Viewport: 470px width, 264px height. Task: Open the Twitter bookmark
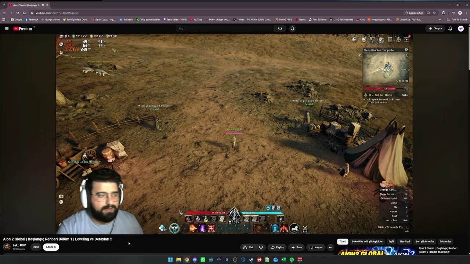tap(239, 19)
